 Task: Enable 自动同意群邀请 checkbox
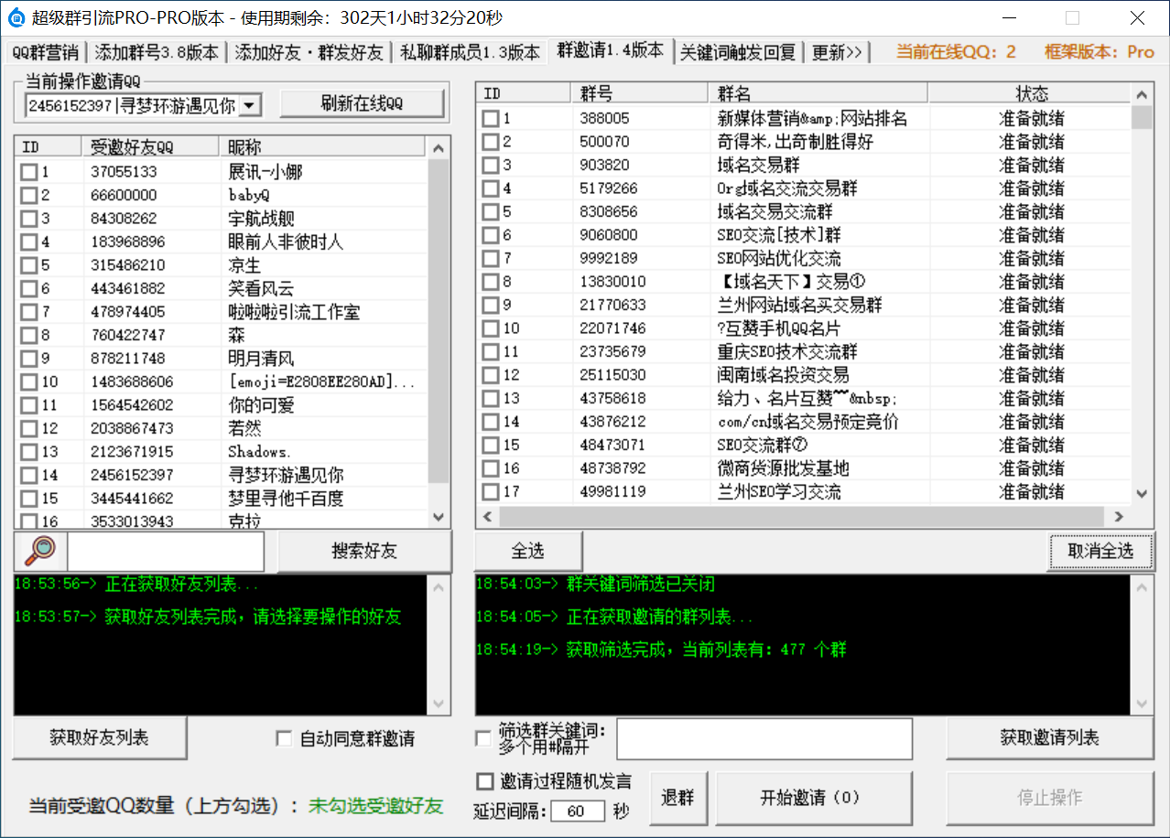(284, 738)
